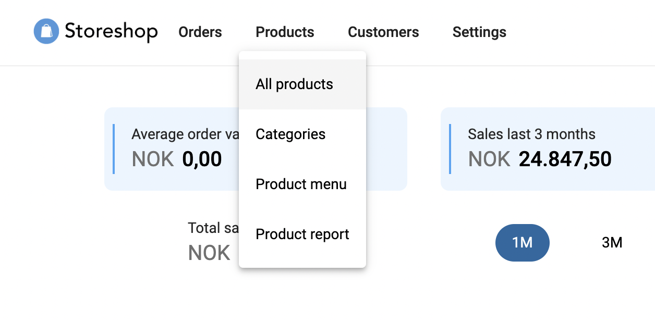This screenshot has width=655, height=322.
Task: Click the NOK currency under Total sales
Action: click(209, 253)
